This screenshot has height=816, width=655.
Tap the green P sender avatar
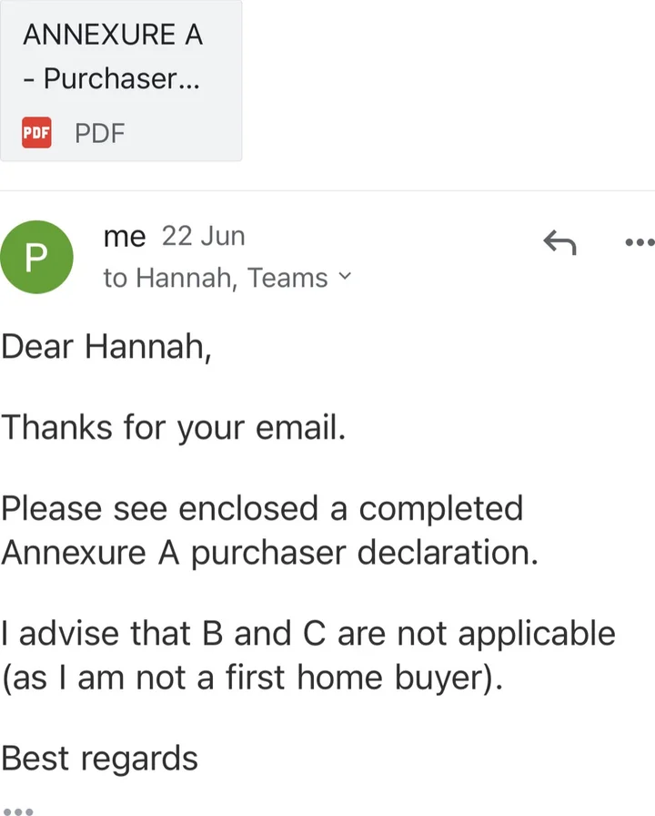(36, 257)
